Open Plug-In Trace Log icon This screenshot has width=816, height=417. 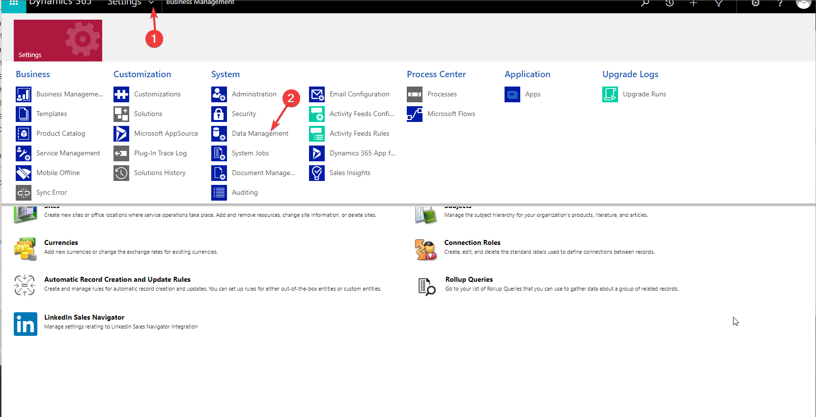point(121,153)
